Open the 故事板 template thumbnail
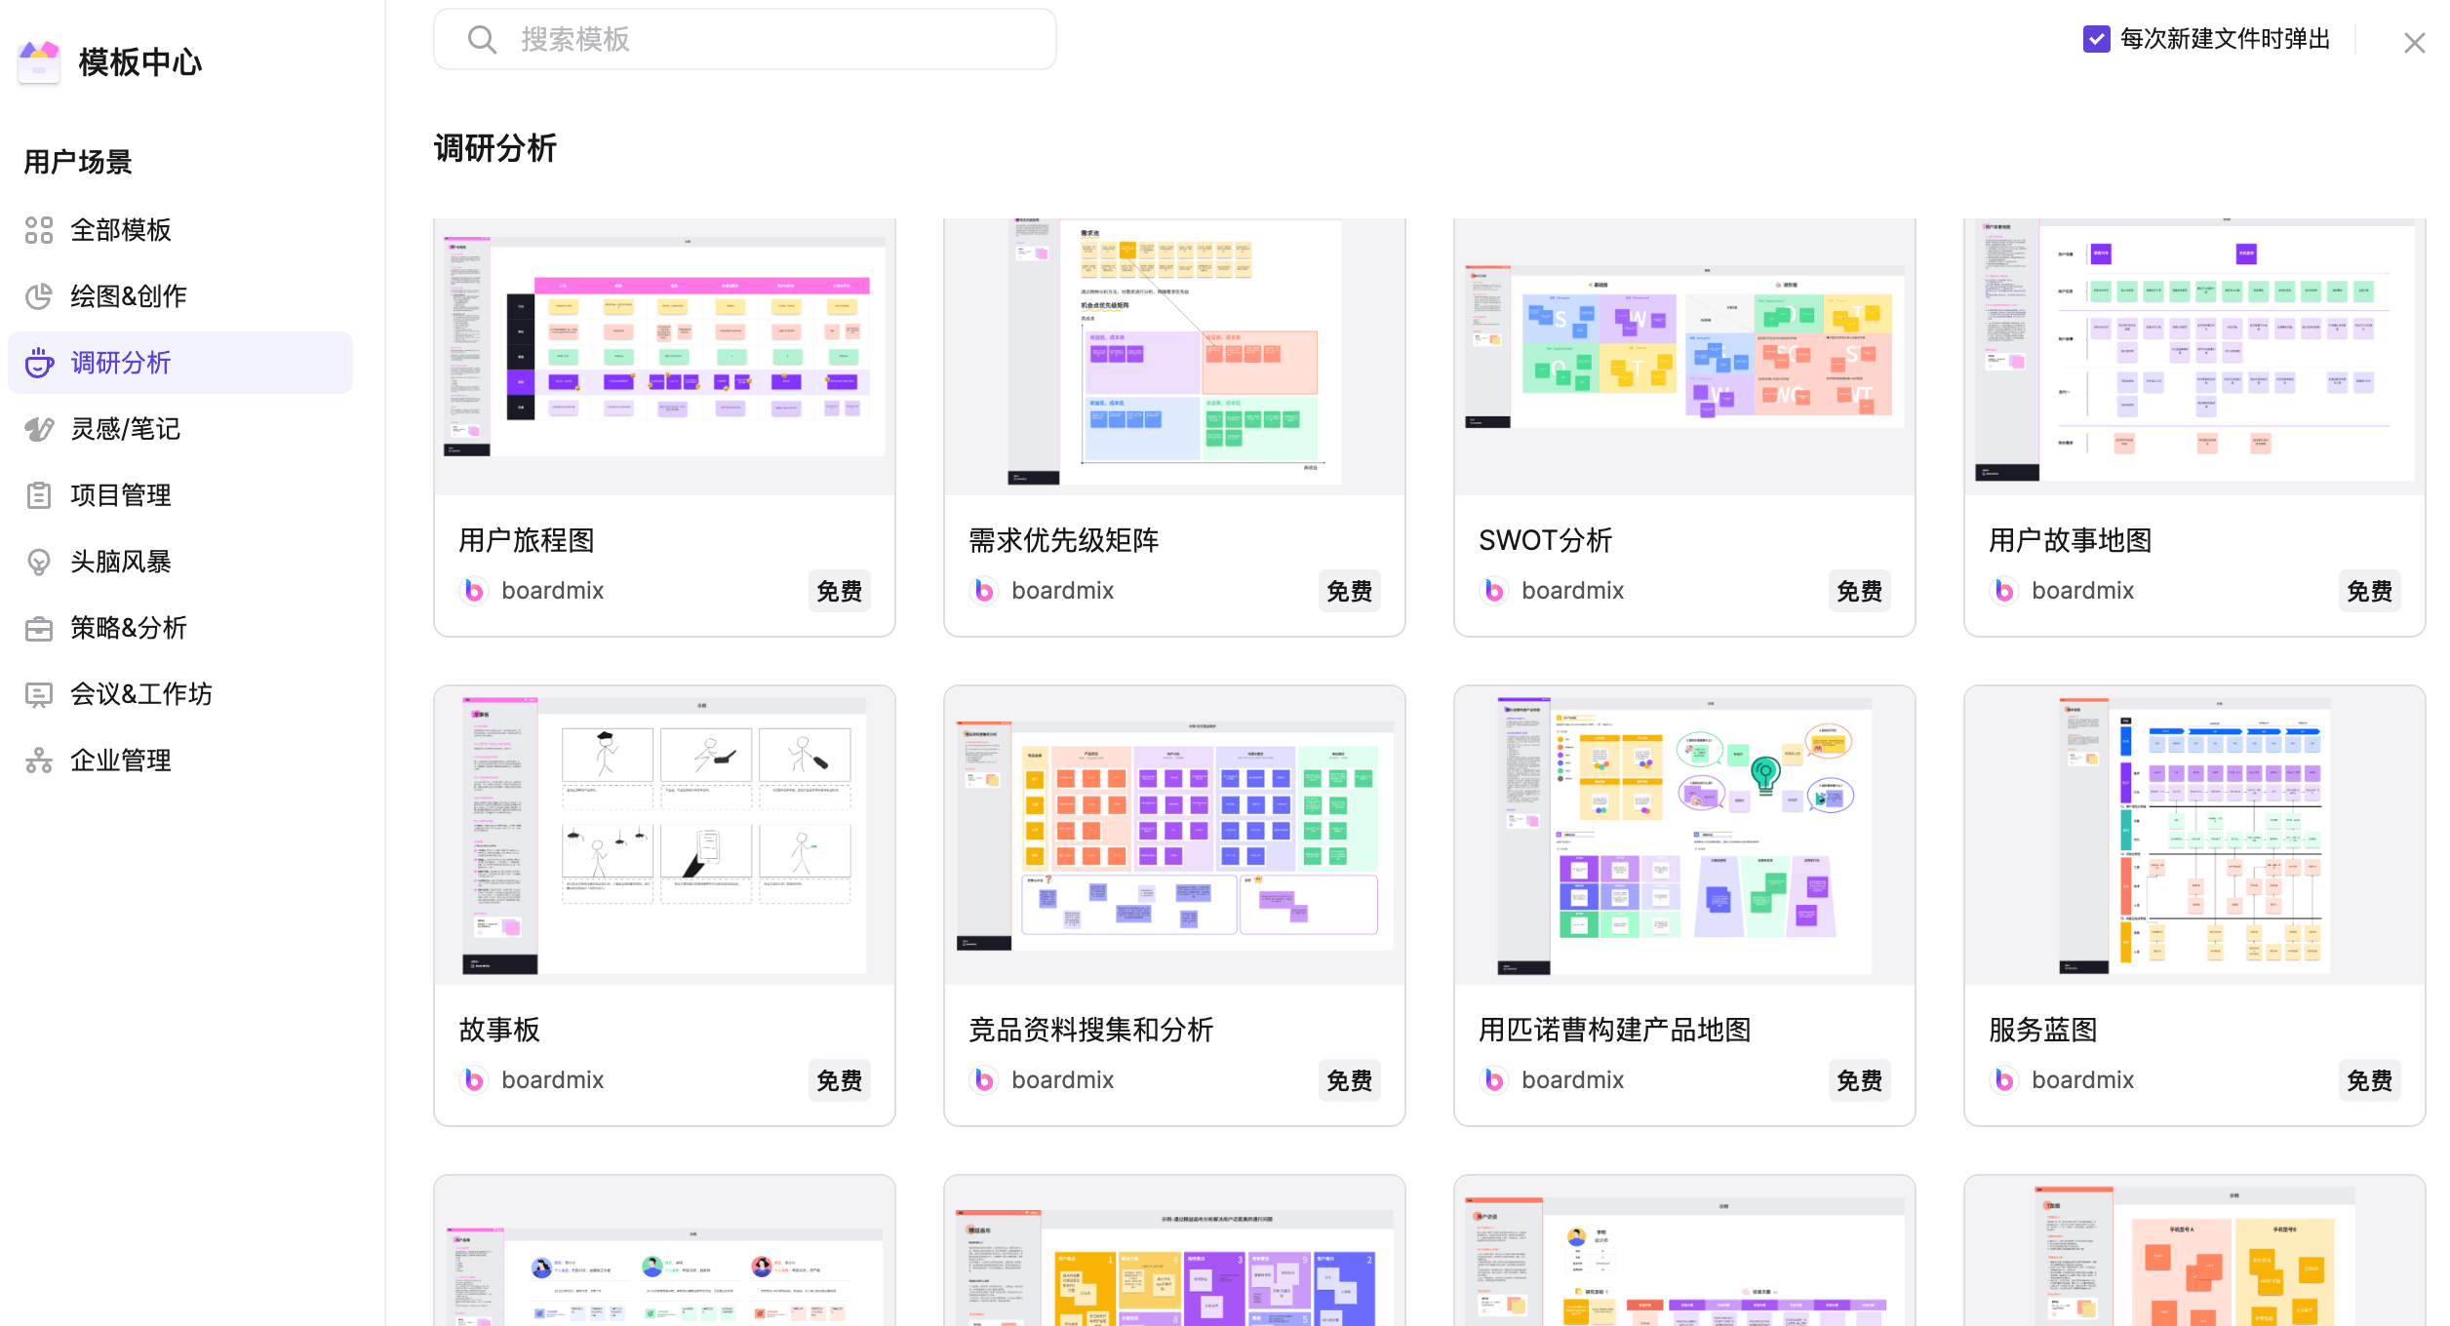 [665, 835]
